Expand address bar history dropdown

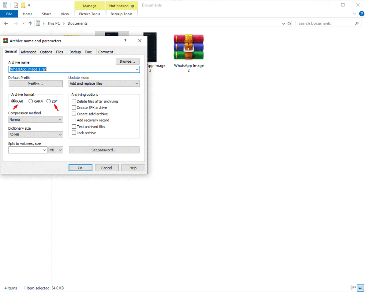(283, 24)
